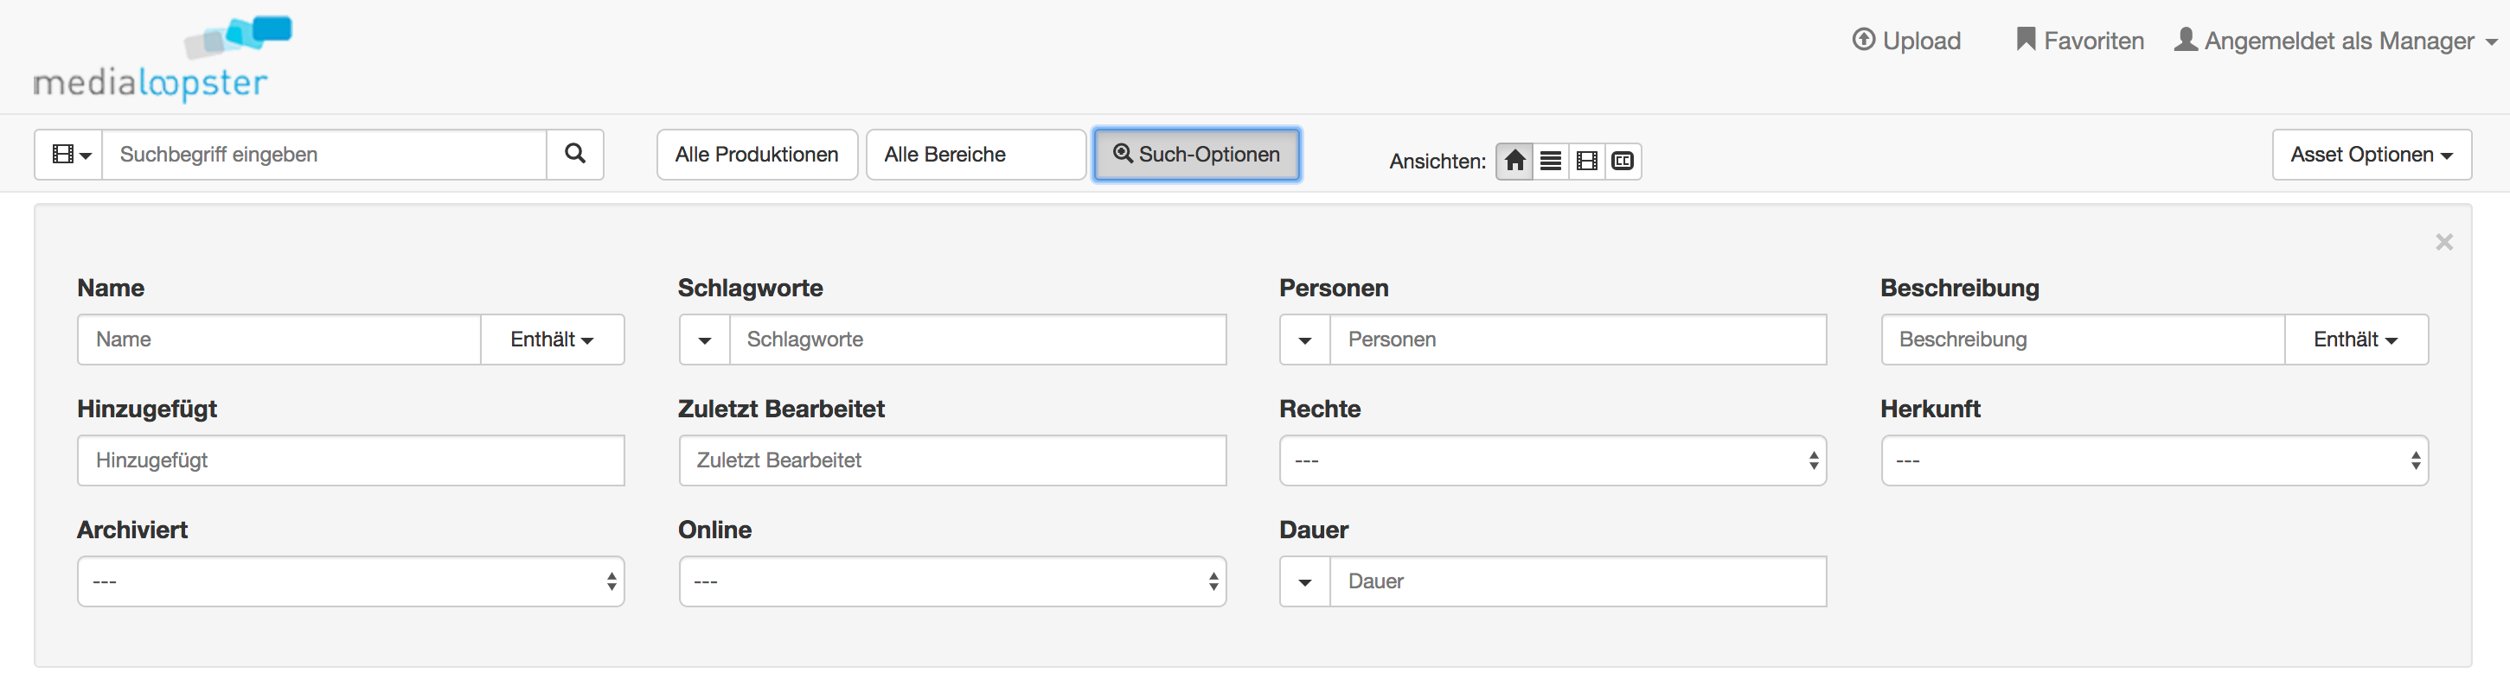The image size is (2510, 692).
Task: Select the closed-caption view icon
Action: point(1623,161)
